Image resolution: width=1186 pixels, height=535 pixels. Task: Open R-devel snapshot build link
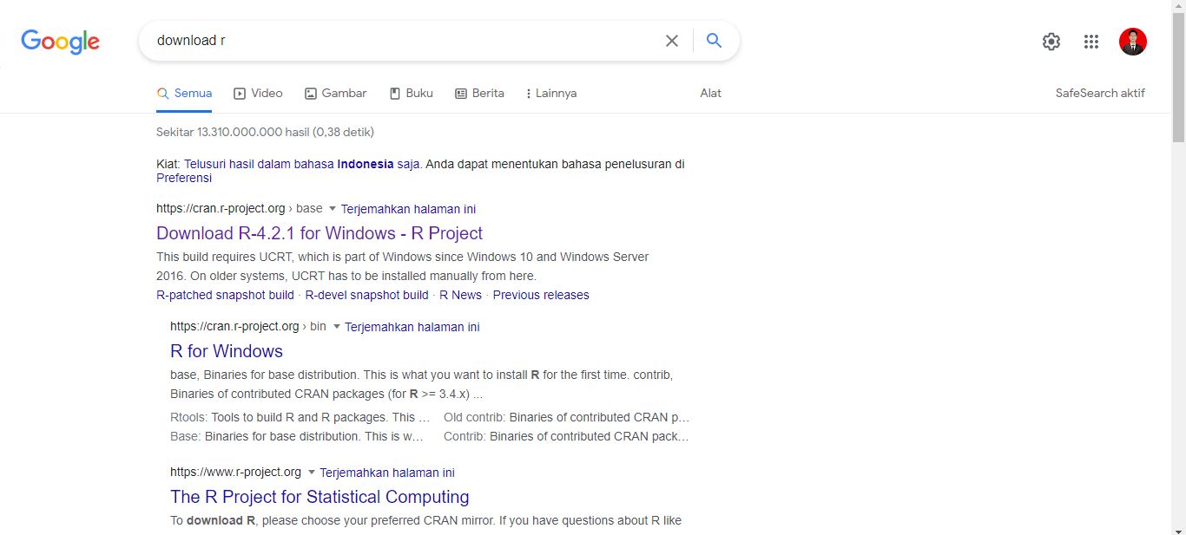pyautogui.click(x=366, y=295)
